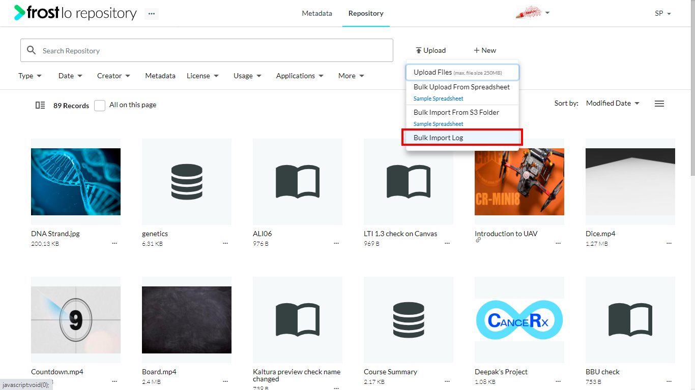Open the SP user account dropdown

663,13
